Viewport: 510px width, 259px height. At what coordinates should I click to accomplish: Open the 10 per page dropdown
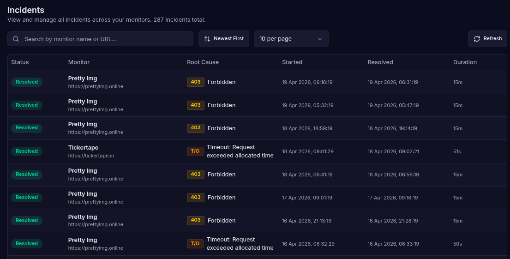tap(291, 39)
